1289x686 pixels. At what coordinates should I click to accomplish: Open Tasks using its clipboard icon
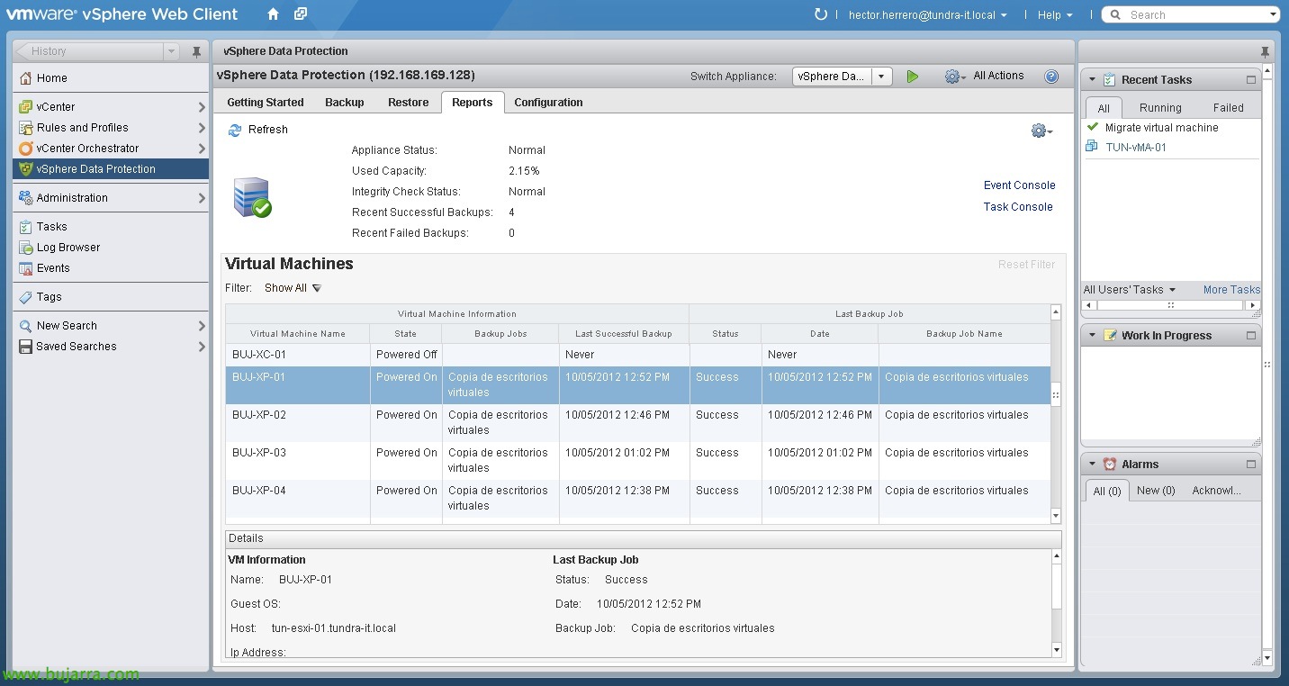point(26,227)
